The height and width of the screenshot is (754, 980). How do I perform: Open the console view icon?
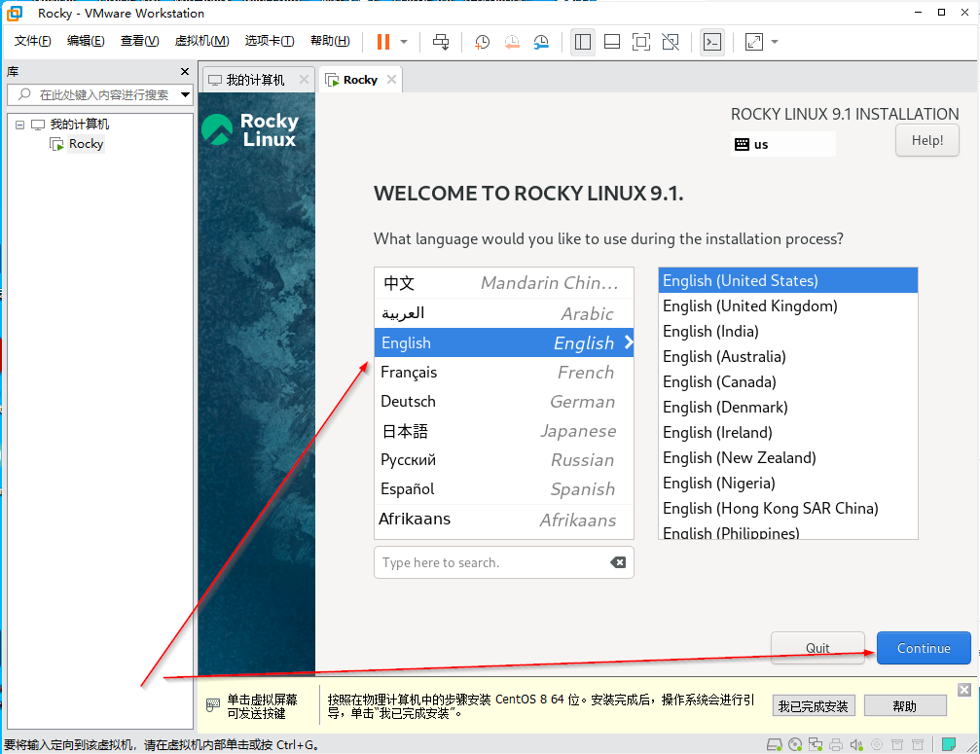click(x=712, y=42)
